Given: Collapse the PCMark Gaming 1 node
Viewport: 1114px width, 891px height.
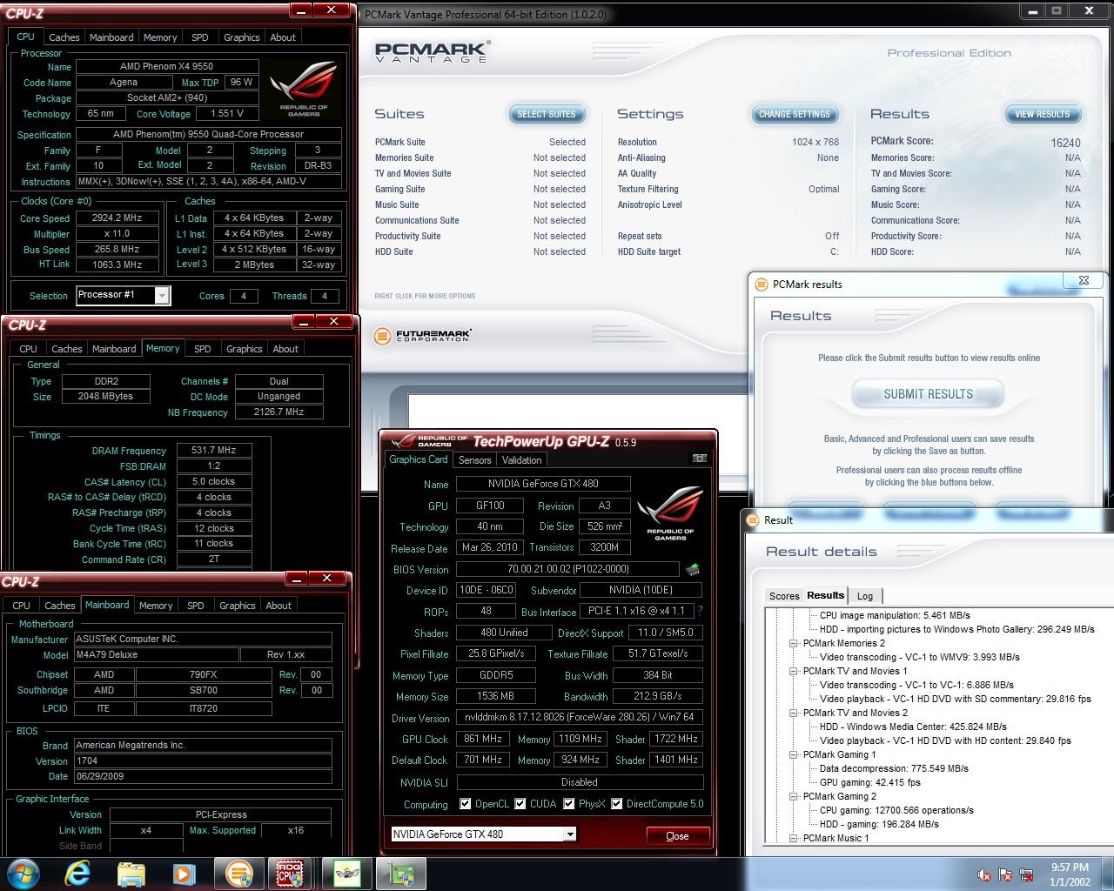Looking at the screenshot, I should tap(794, 754).
